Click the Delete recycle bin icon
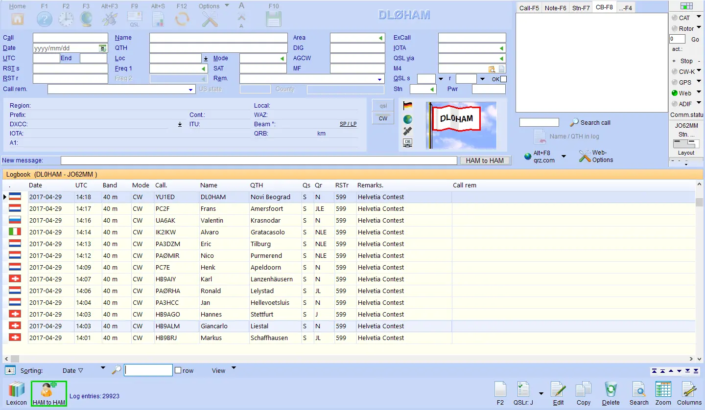 [x=611, y=389]
